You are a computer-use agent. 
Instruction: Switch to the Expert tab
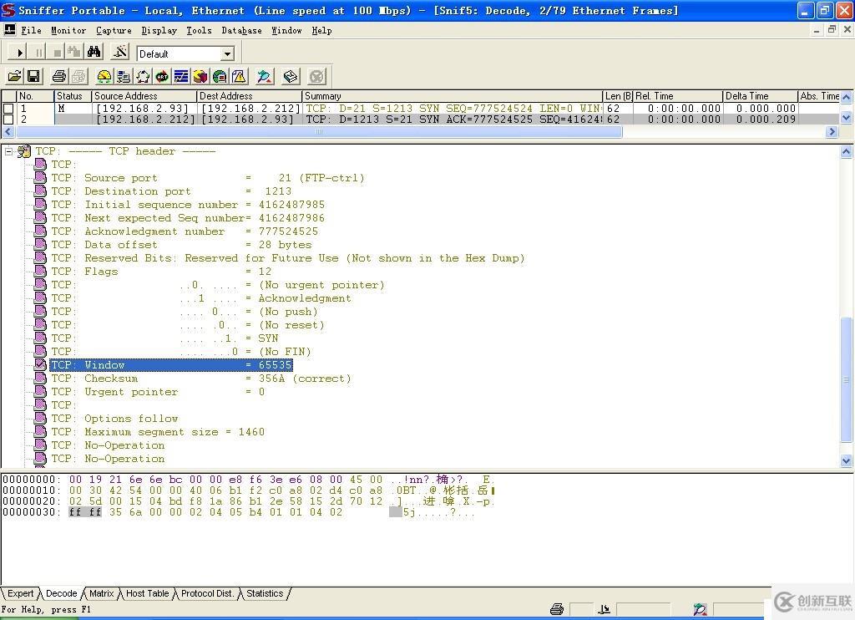point(21,593)
